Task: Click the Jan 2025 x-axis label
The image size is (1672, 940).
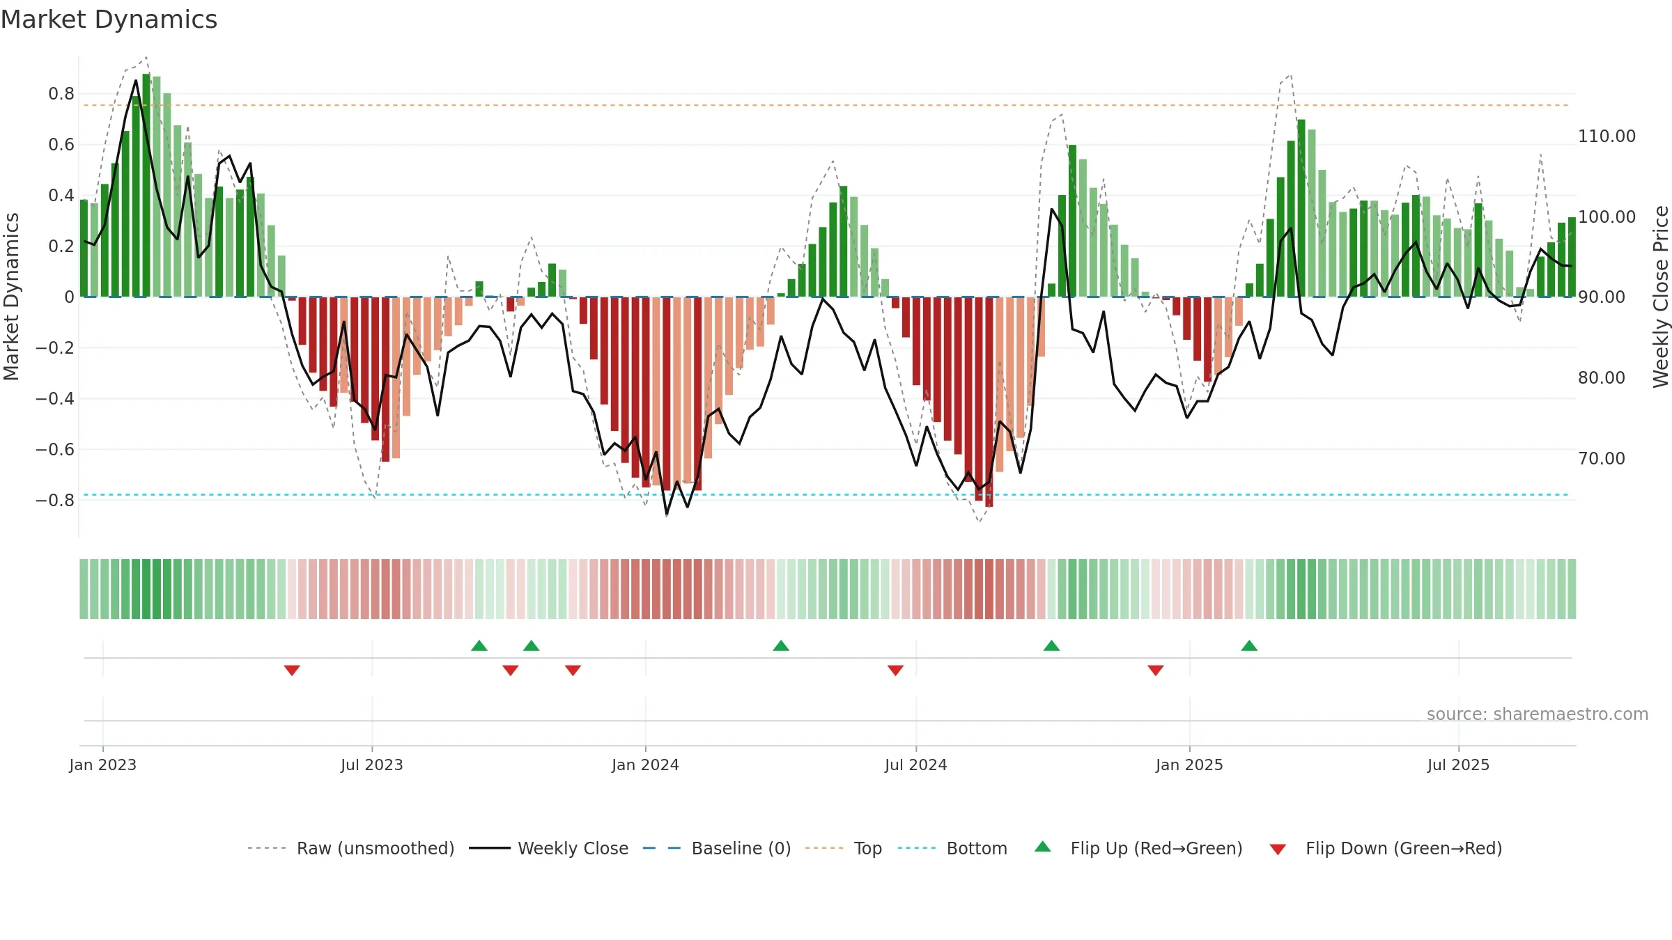Action: click(x=1190, y=765)
